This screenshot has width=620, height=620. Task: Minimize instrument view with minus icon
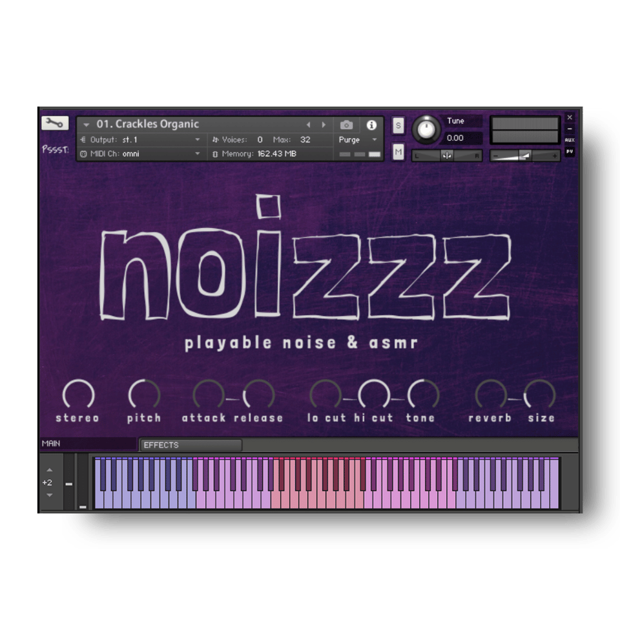click(x=570, y=129)
